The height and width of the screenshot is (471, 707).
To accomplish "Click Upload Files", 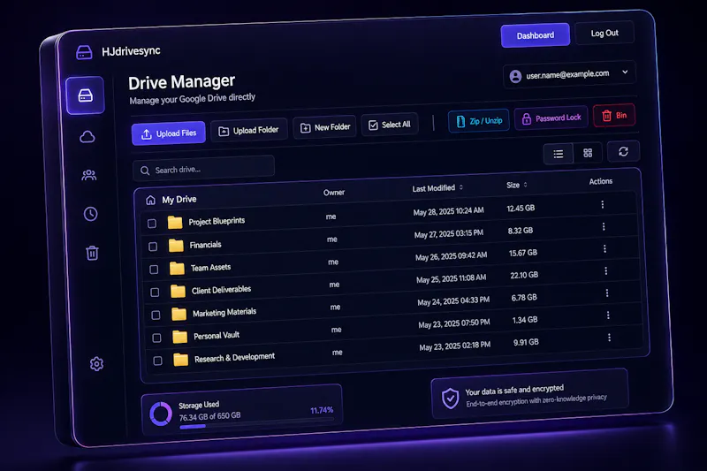I will click(169, 133).
